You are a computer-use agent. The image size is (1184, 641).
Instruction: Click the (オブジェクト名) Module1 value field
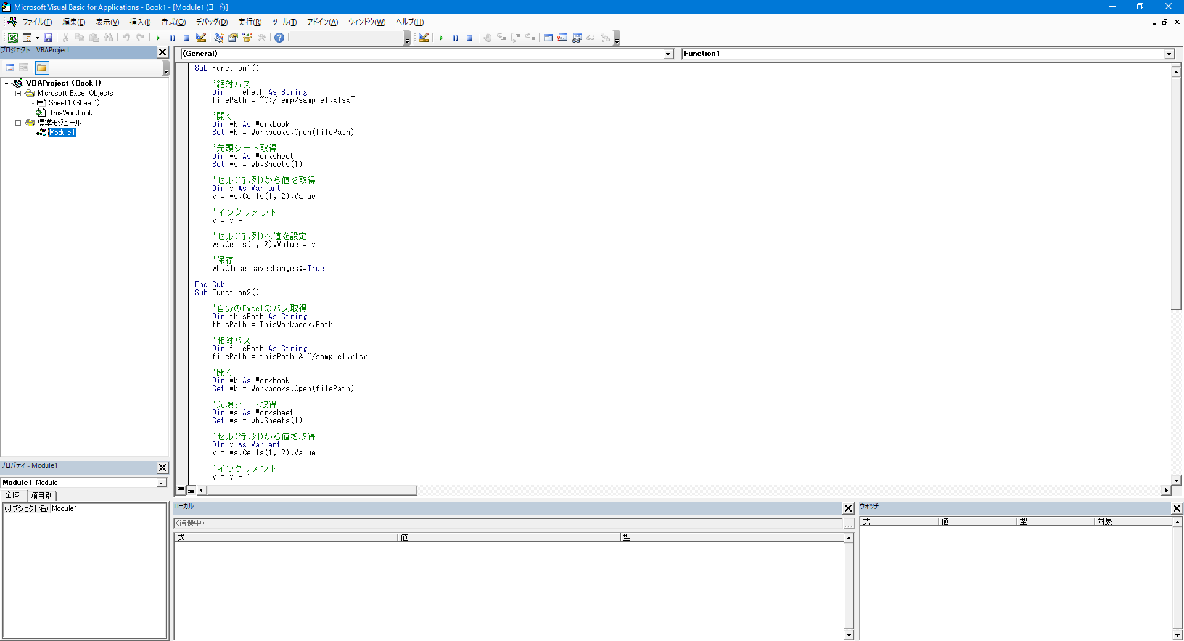coord(108,508)
